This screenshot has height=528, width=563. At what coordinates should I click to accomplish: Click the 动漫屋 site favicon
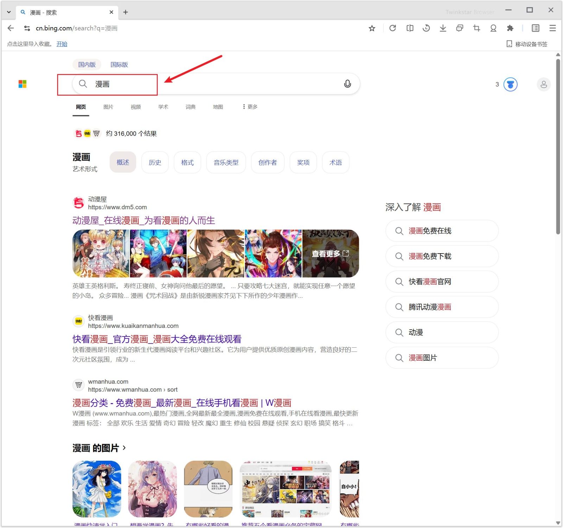coord(78,203)
